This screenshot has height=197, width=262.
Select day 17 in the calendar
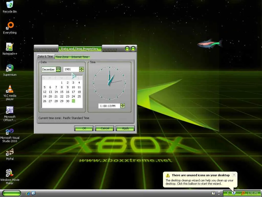pyautogui.click(x=73, y=92)
